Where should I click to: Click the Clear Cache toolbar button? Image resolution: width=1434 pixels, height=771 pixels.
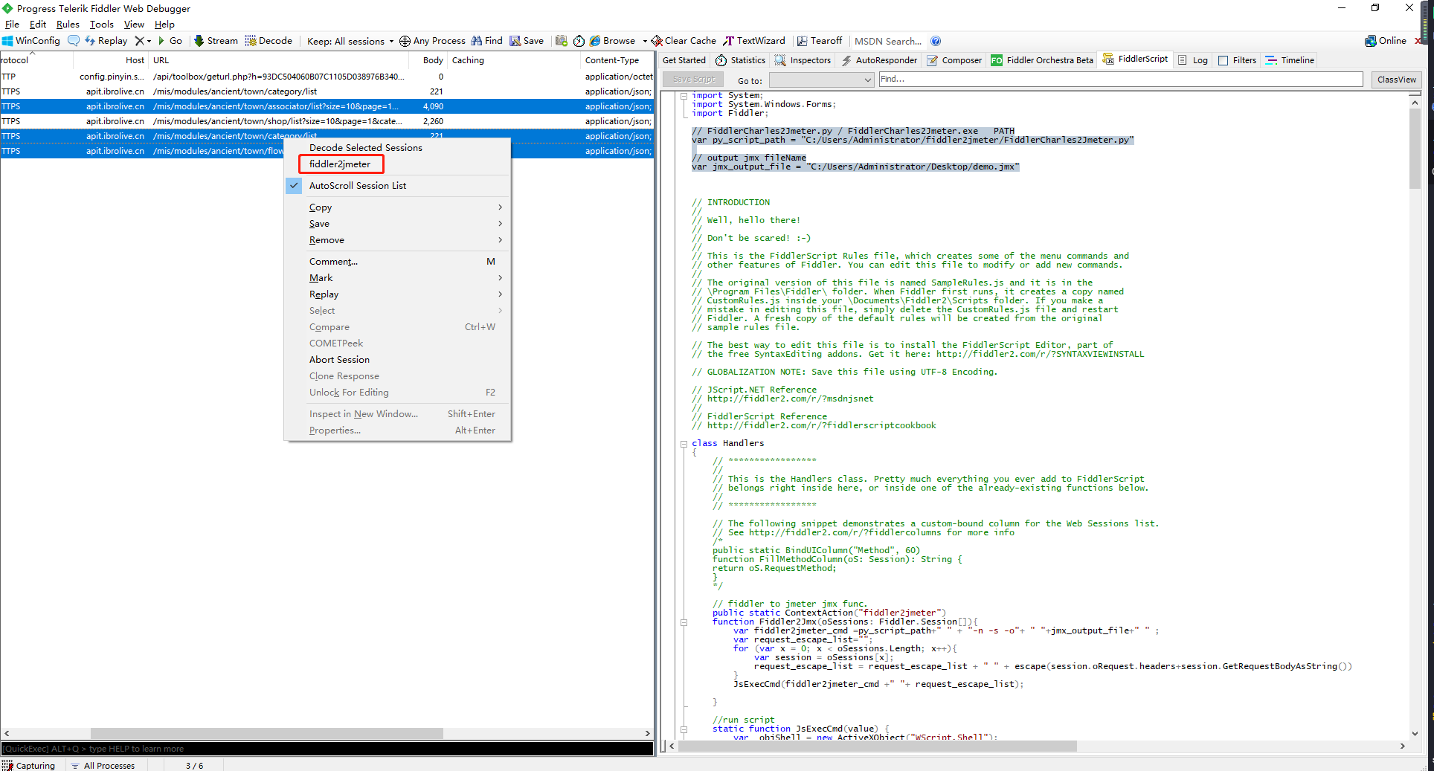(684, 41)
